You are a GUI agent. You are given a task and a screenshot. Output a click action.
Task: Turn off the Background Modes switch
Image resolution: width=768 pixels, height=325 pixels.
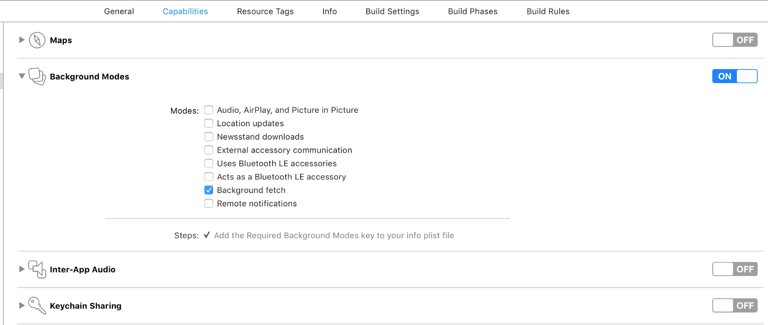click(x=734, y=76)
